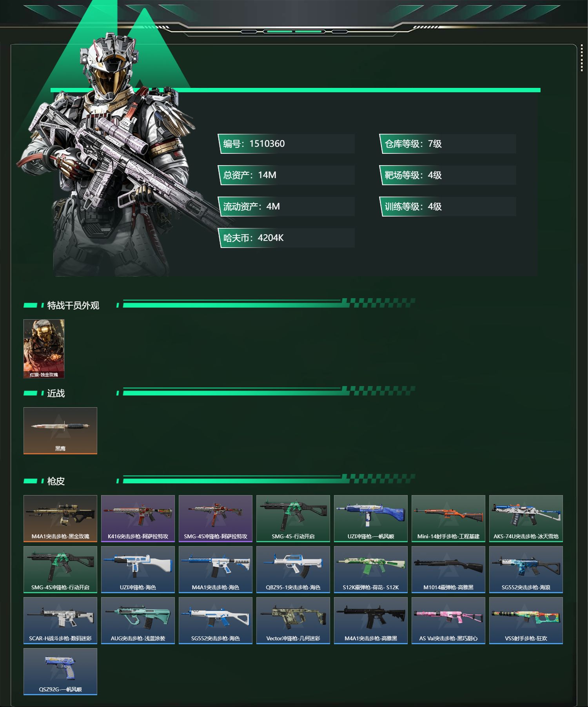
Task: Open the 黑鹰 melee knife card
Action: tap(60, 431)
